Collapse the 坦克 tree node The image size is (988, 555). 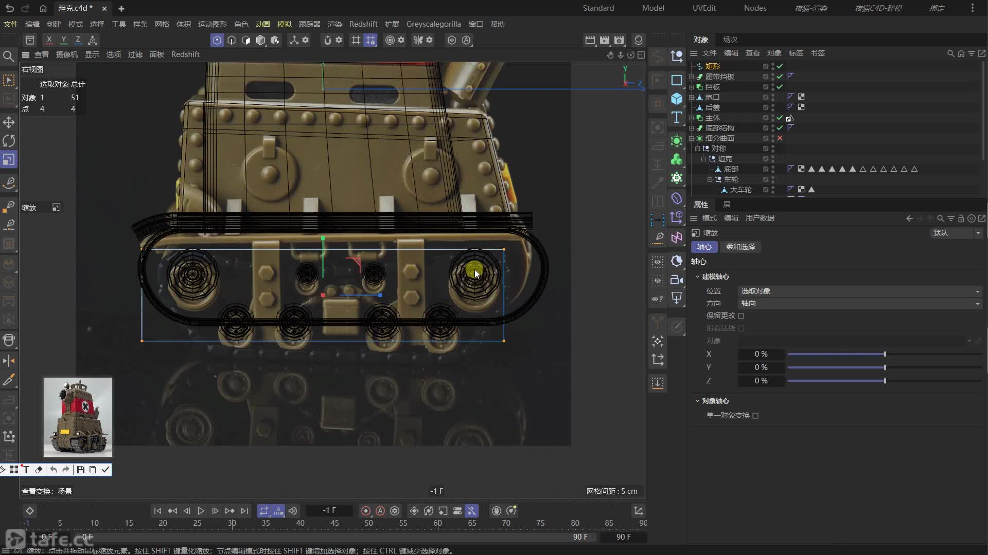703,159
